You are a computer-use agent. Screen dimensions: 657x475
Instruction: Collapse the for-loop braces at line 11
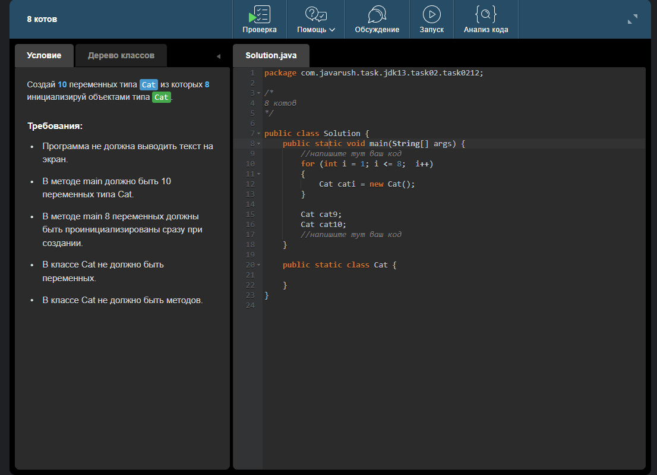coord(258,174)
